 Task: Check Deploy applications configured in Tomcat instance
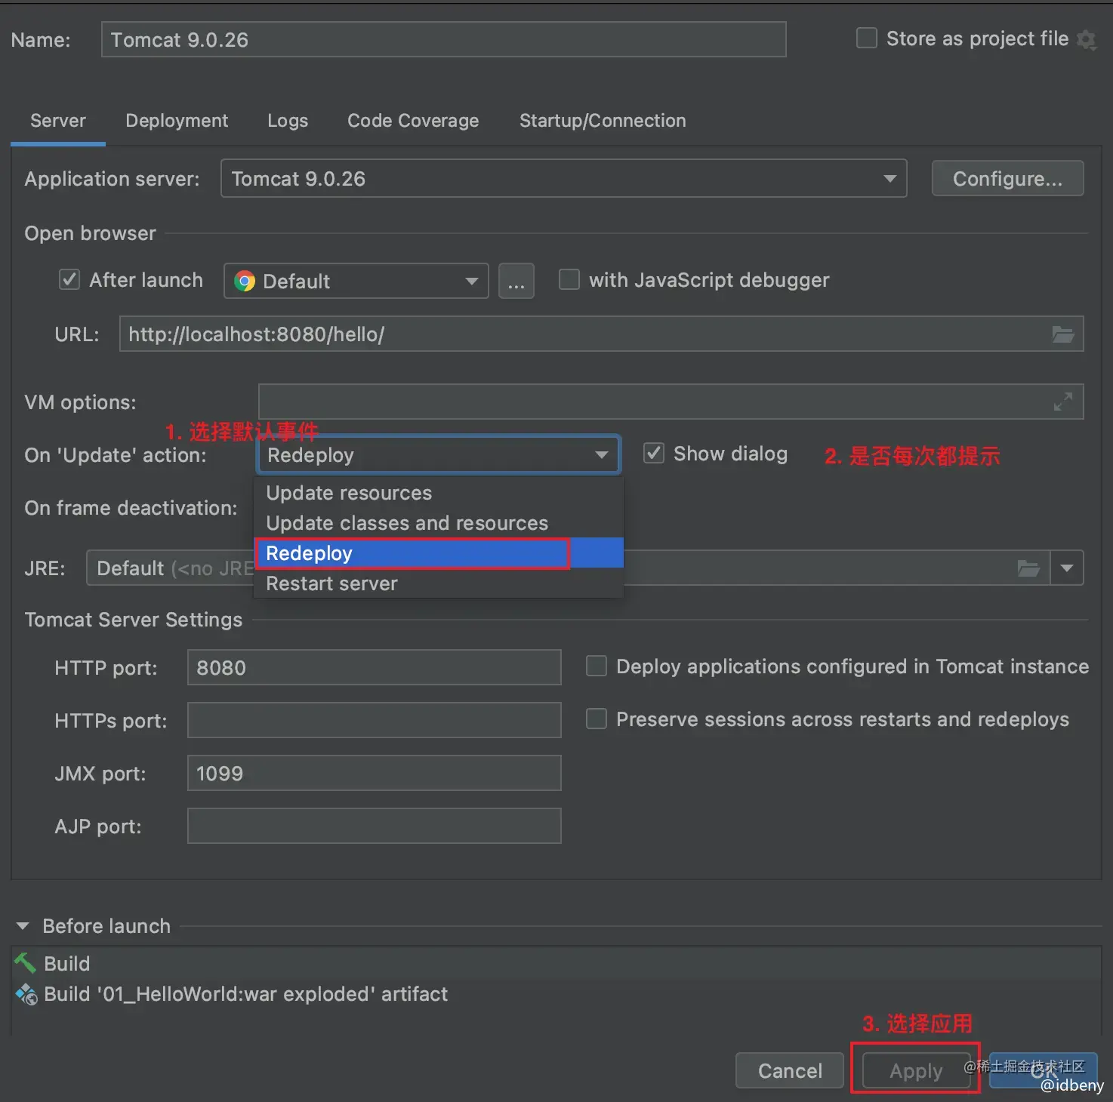[x=597, y=666]
